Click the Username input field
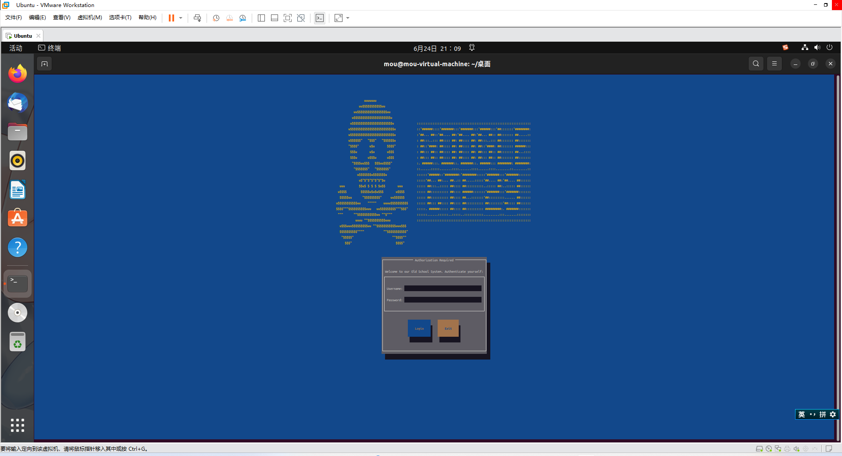 (442, 289)
